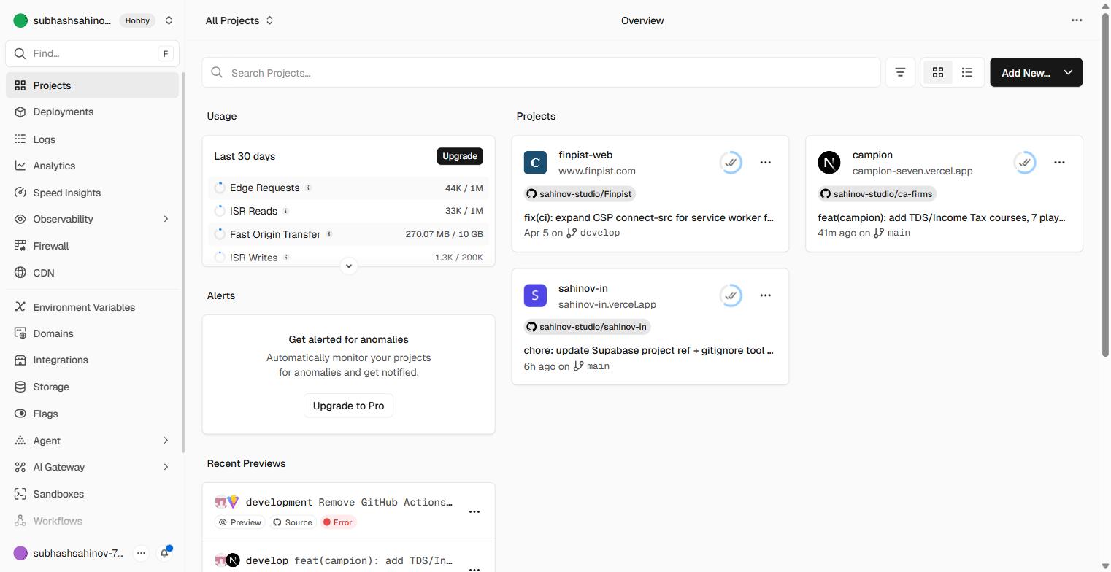
Task: Open sahinov-in project options menu
Action: point(765,295)
